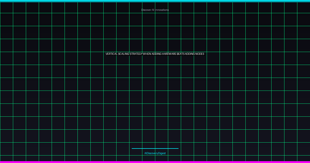Open the AIDiscoveryDigest brand link

[x=155, y=153]
